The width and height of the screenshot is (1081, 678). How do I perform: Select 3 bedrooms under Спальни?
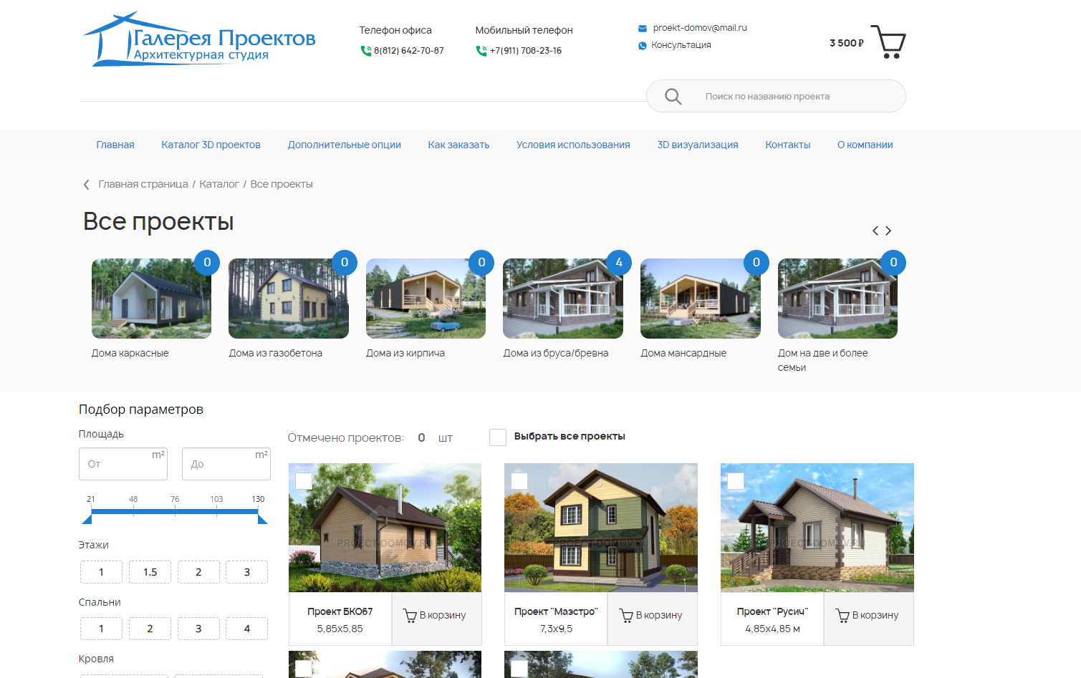(198, 629)
